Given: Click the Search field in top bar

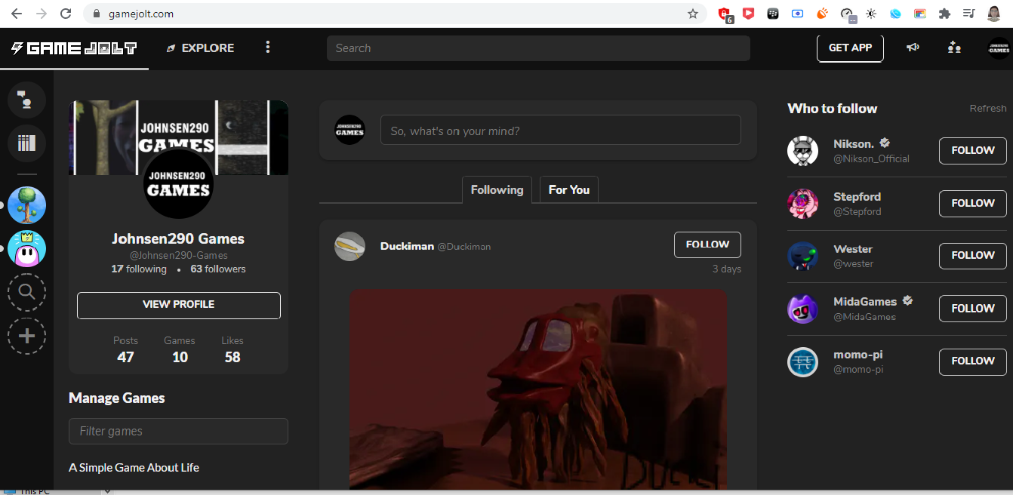Looking at the screenshot, I should (x=538, y=48).
